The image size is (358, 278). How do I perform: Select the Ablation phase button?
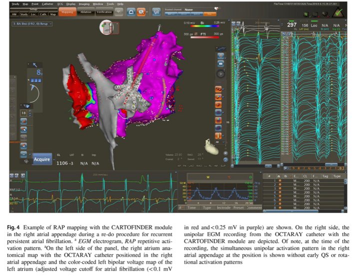[86, 12]
